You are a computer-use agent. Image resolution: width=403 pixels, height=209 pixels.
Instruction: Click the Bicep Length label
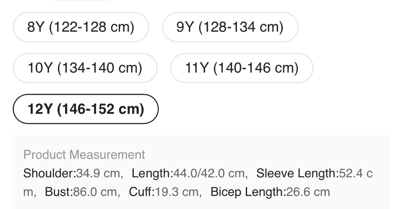248,192
